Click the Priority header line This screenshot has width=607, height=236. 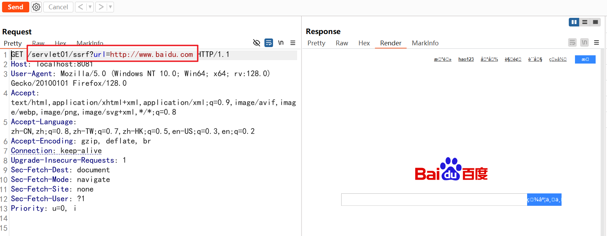44,208
